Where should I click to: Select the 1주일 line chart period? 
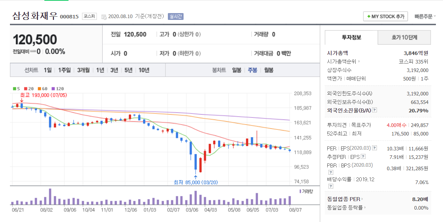pyautogui.click(x=65, y=70)
